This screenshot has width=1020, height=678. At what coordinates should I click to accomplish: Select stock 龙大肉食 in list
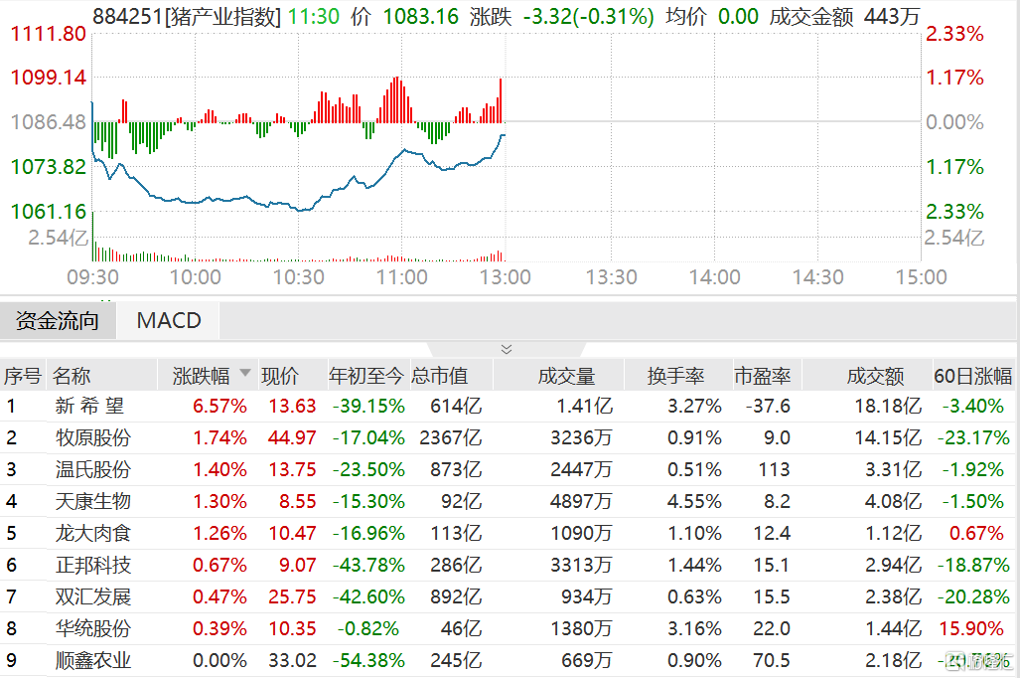[x=93, y=534]
